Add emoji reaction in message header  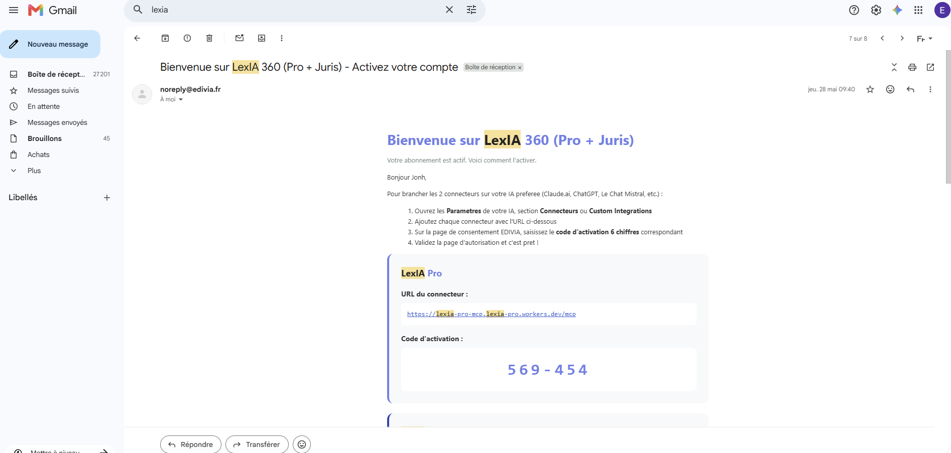point(890,89)
